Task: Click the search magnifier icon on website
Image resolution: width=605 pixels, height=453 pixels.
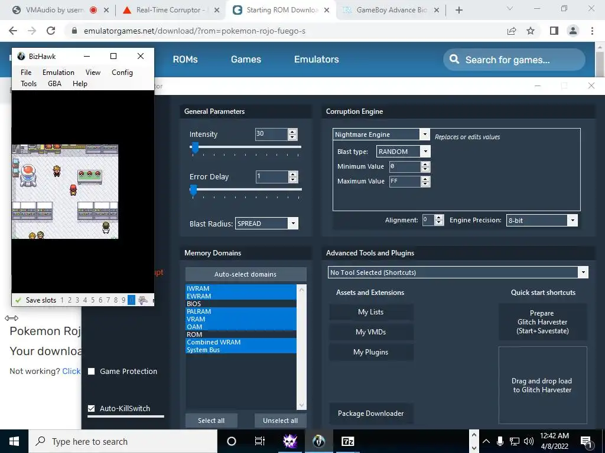Action: pos(454,60)
